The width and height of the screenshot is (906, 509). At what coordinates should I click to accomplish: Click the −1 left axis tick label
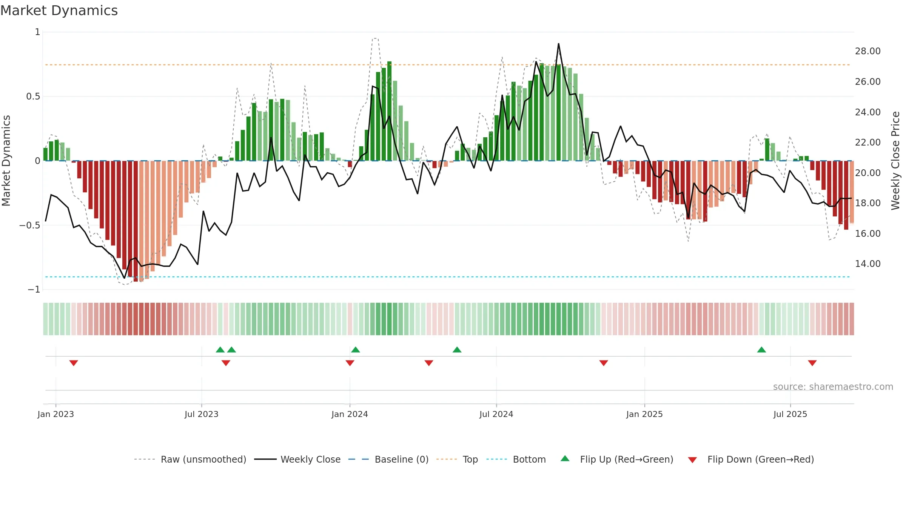point(34,290)
